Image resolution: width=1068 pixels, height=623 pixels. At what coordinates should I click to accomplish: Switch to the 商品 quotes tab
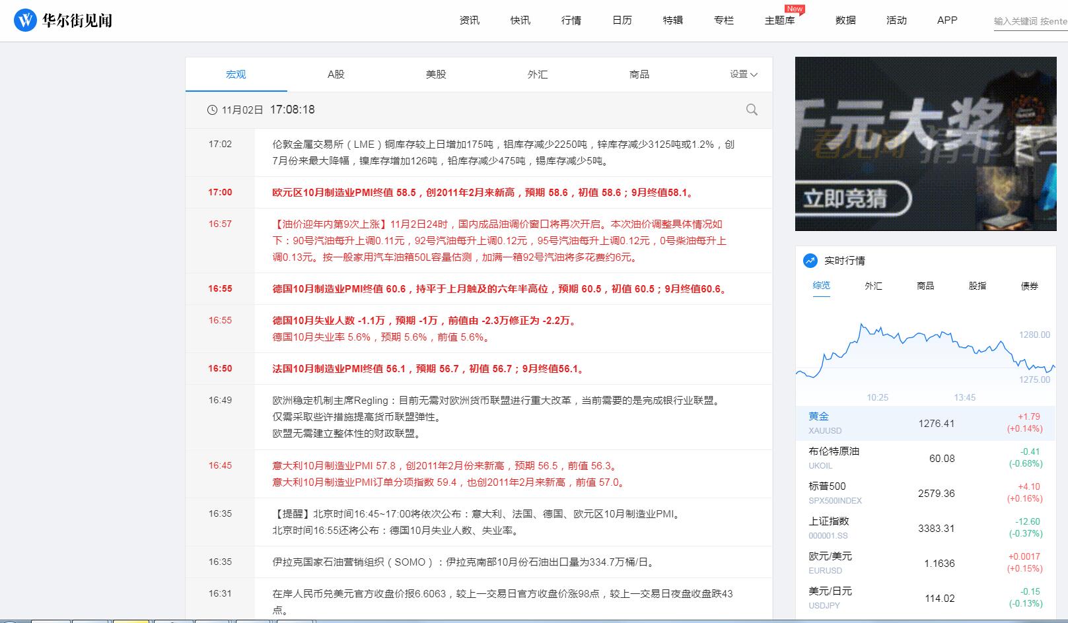pos(925,286)
